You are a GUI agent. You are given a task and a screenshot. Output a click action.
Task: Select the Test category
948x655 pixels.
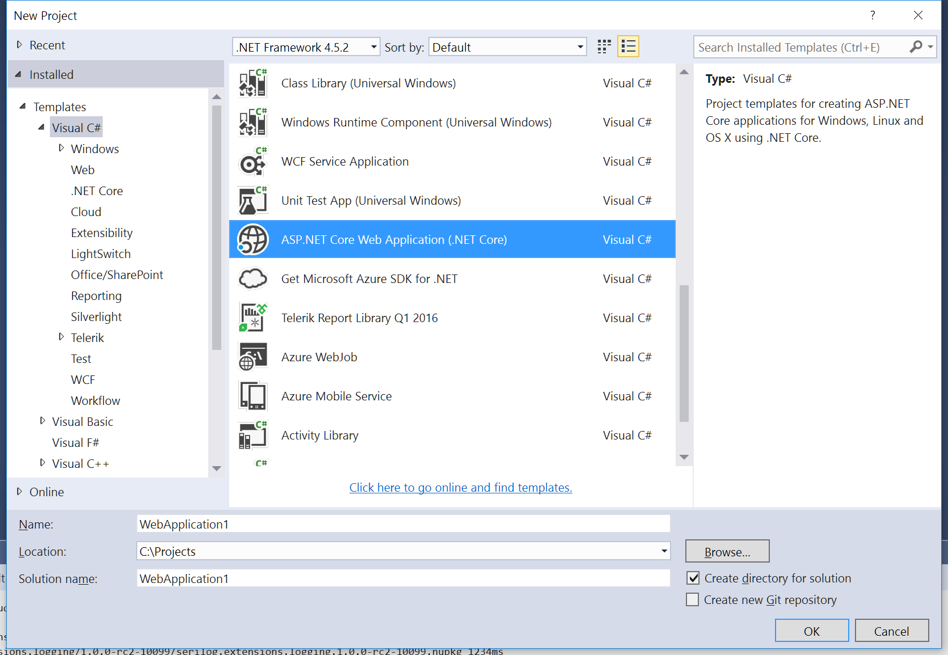point(81,359)
